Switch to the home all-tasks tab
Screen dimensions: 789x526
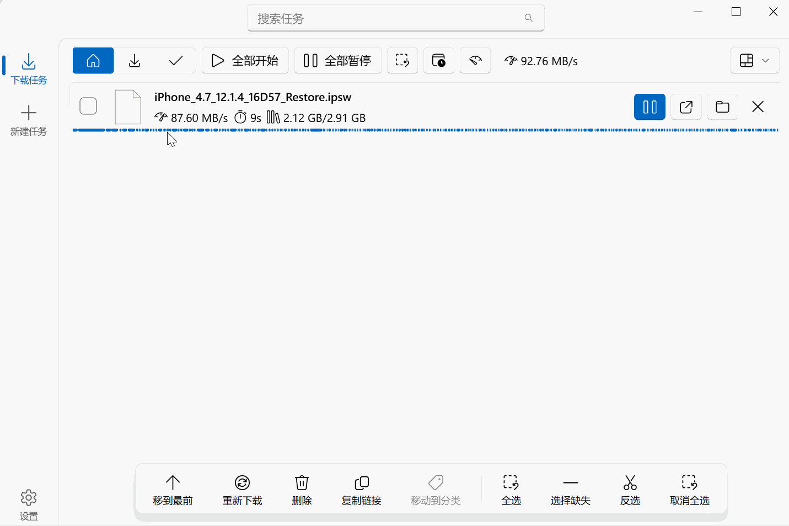(93, 61)
